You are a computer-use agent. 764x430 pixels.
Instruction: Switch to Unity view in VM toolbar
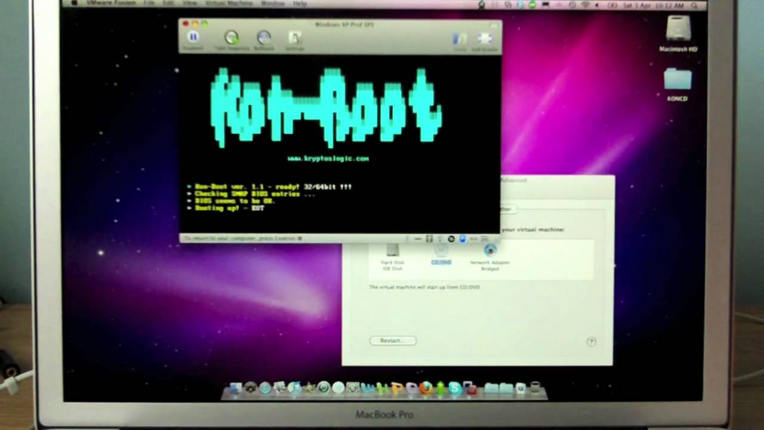[460, 39]
